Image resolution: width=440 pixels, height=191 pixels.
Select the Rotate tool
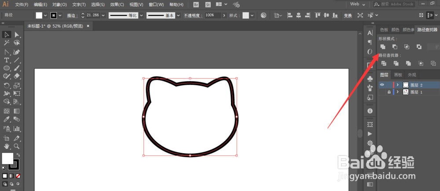point(7,86)
